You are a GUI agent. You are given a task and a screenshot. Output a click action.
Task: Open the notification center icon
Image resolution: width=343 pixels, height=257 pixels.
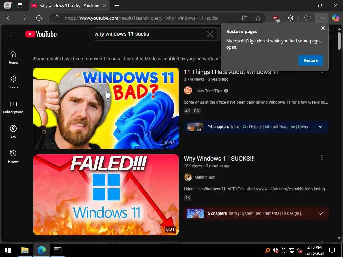[332, 250]
